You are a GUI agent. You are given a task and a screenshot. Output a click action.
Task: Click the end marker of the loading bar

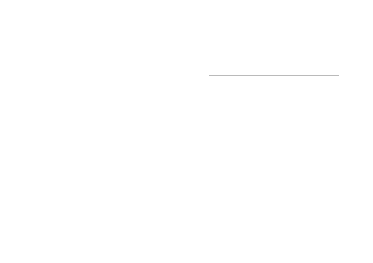tap(198, 262)
